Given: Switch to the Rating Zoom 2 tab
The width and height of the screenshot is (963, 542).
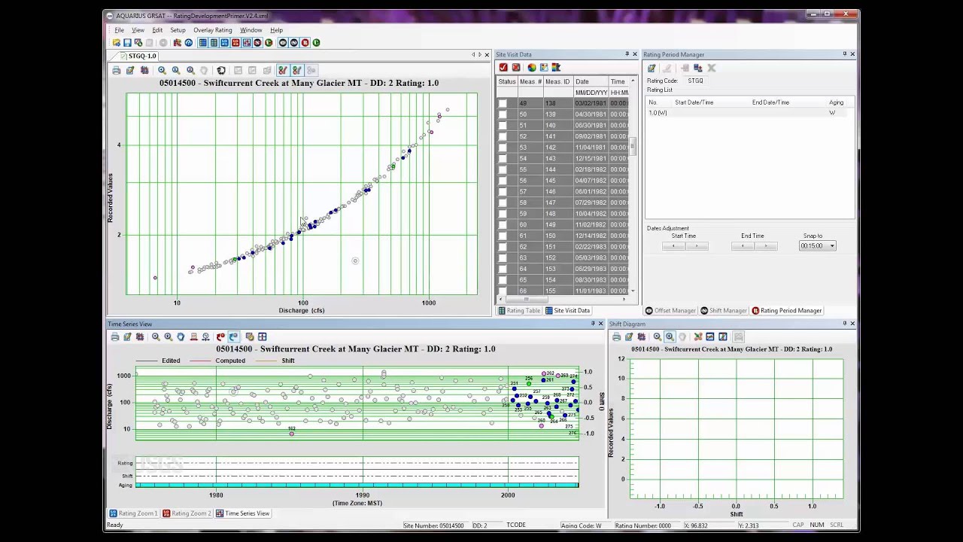Looking at the screenshot, I should coord(187,513).
